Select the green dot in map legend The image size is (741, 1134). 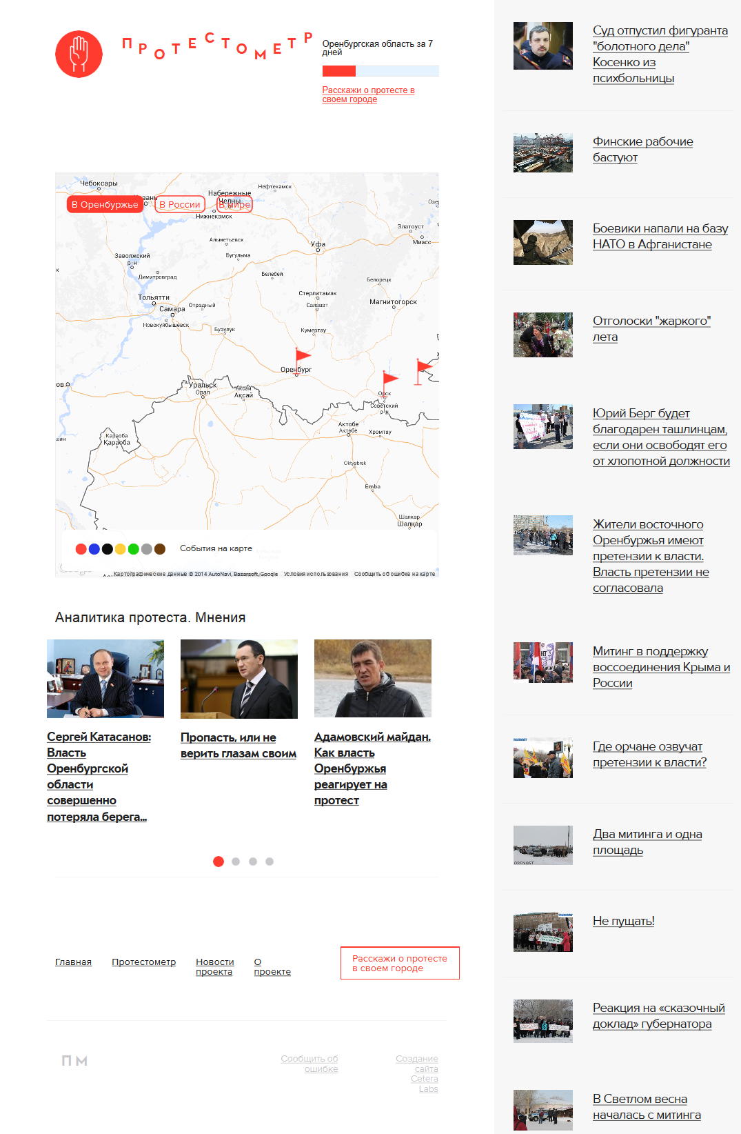coord(133,549)
